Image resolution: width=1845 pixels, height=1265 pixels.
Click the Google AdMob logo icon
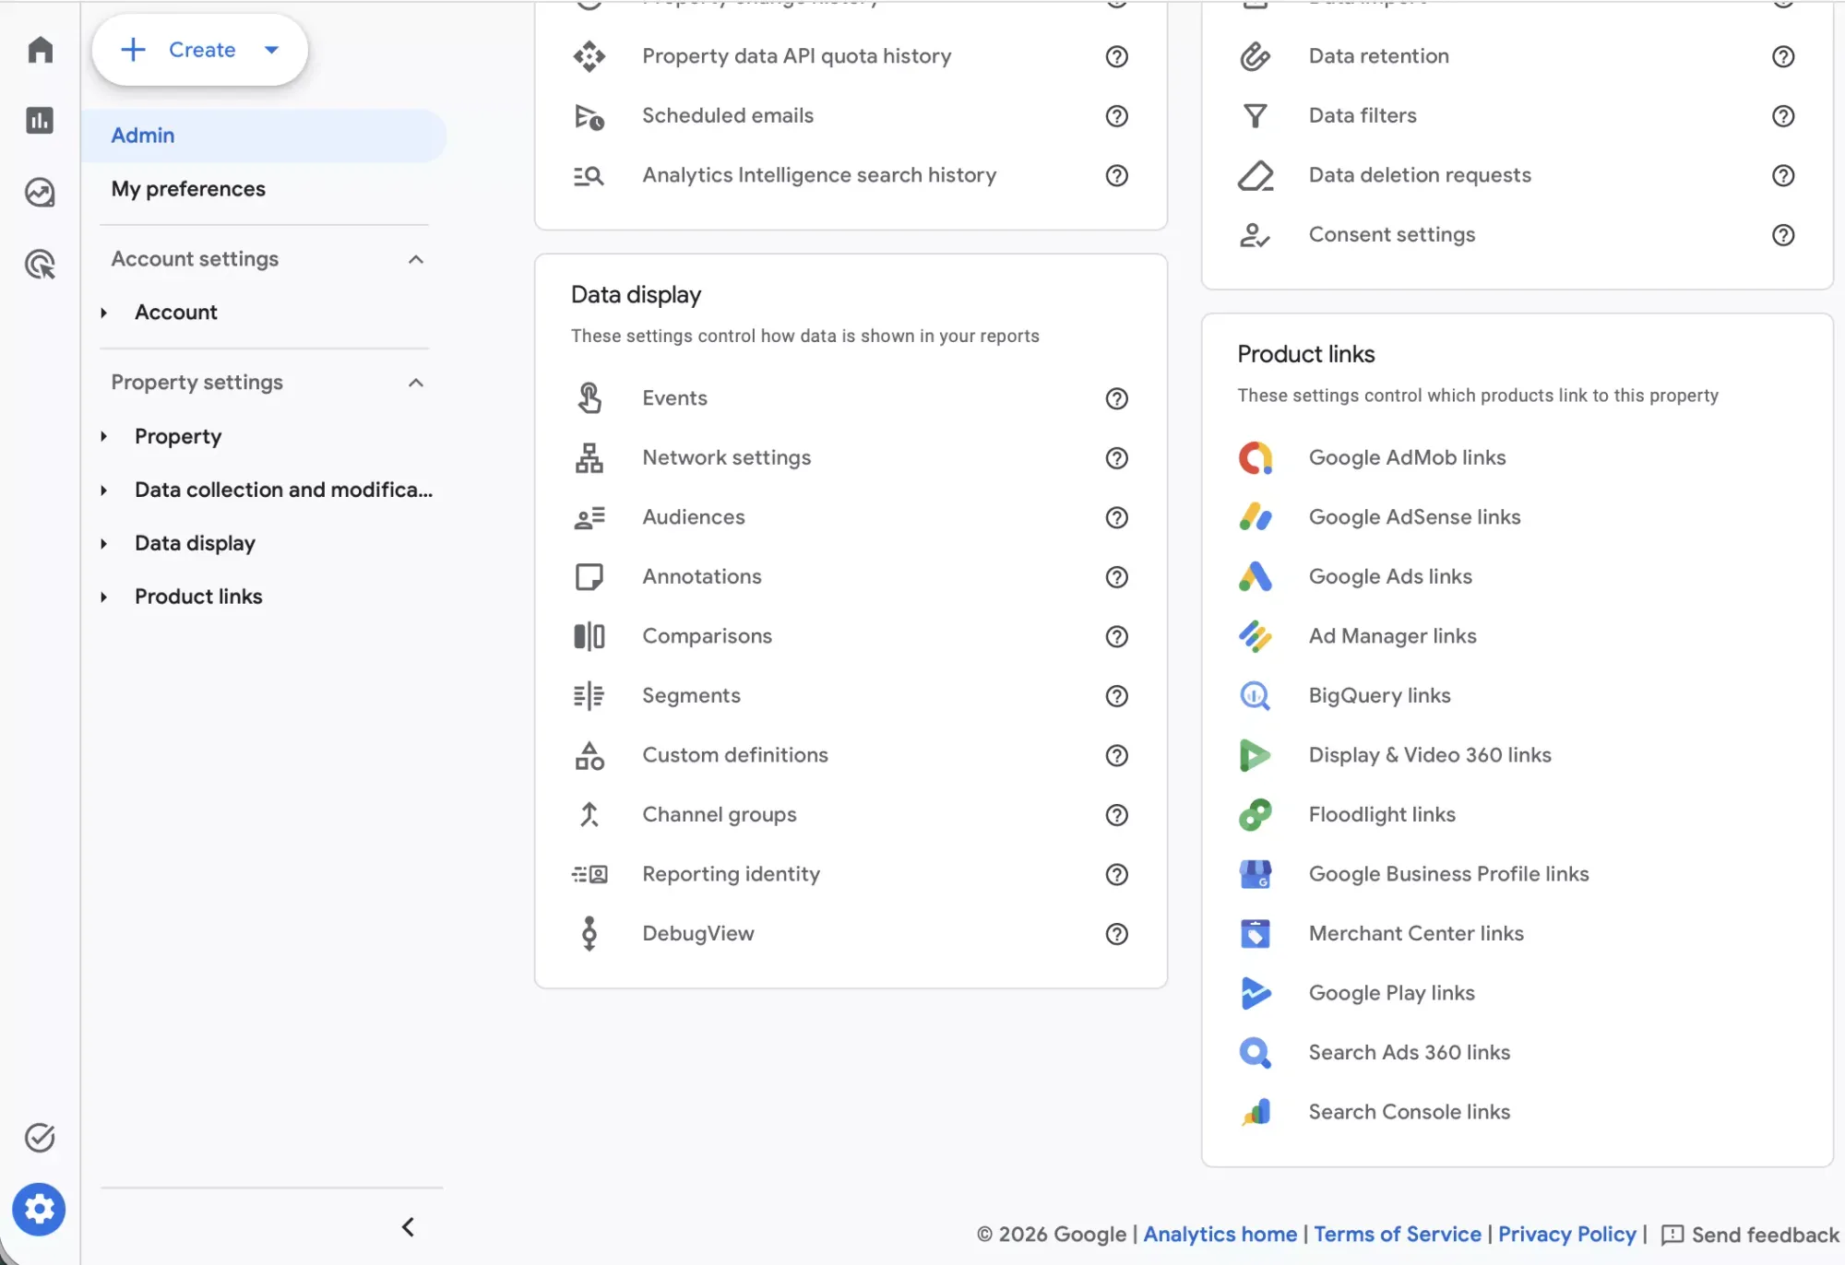coord(1256,458)
